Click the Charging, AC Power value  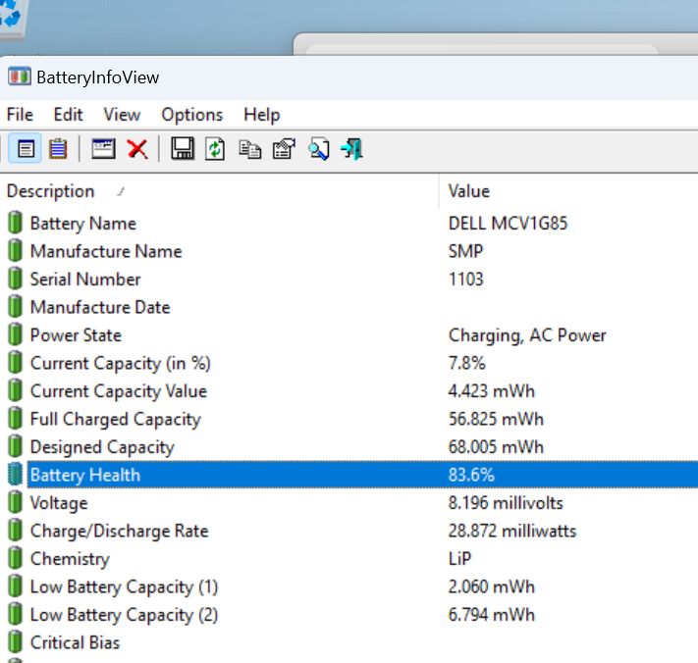coord(527,335)
